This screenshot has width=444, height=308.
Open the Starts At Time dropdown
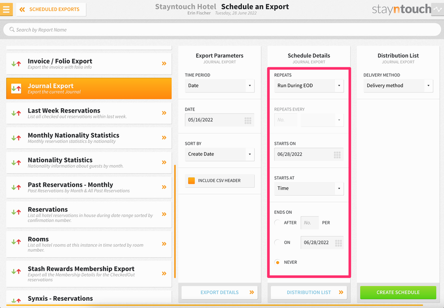309,188
